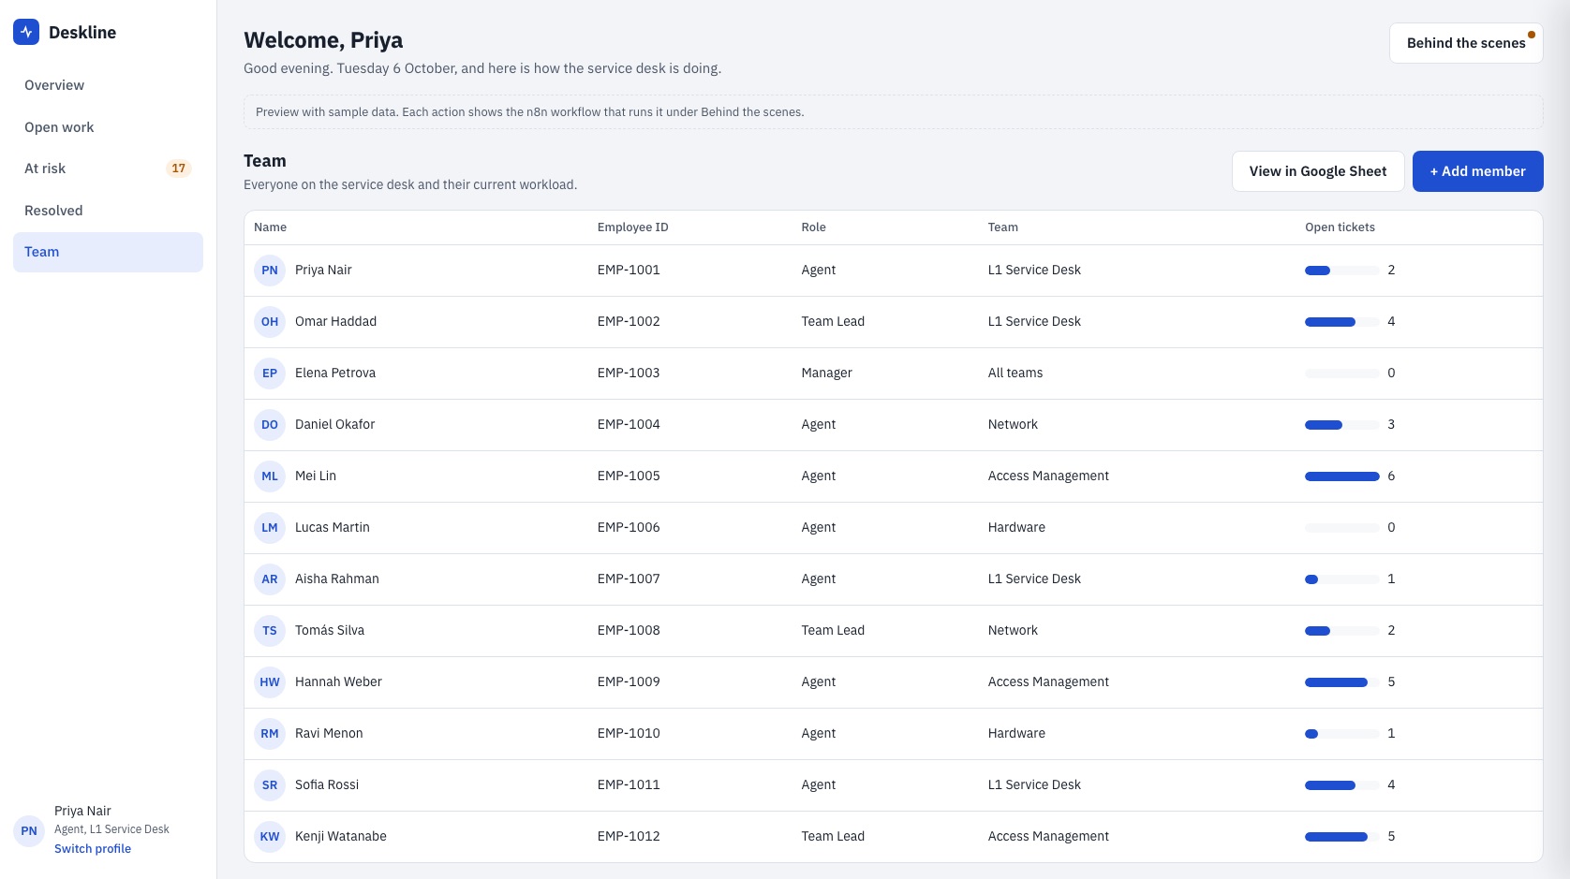Image resolution: width=1570 pixels, height=879 pixels.
Task: Click the Deskline logo icon
Action: pos(26,32)
